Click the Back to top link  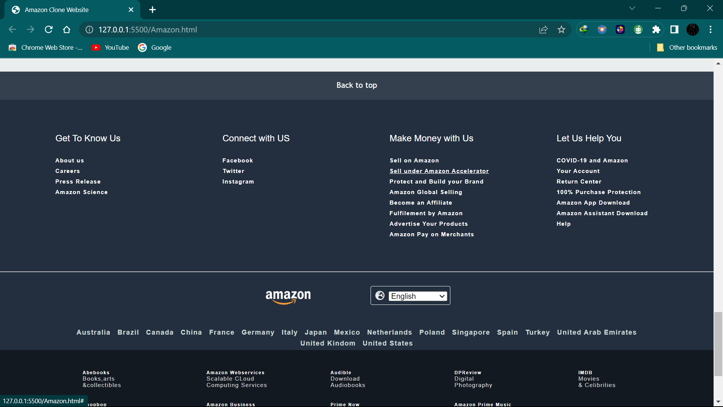click(357, 85)
